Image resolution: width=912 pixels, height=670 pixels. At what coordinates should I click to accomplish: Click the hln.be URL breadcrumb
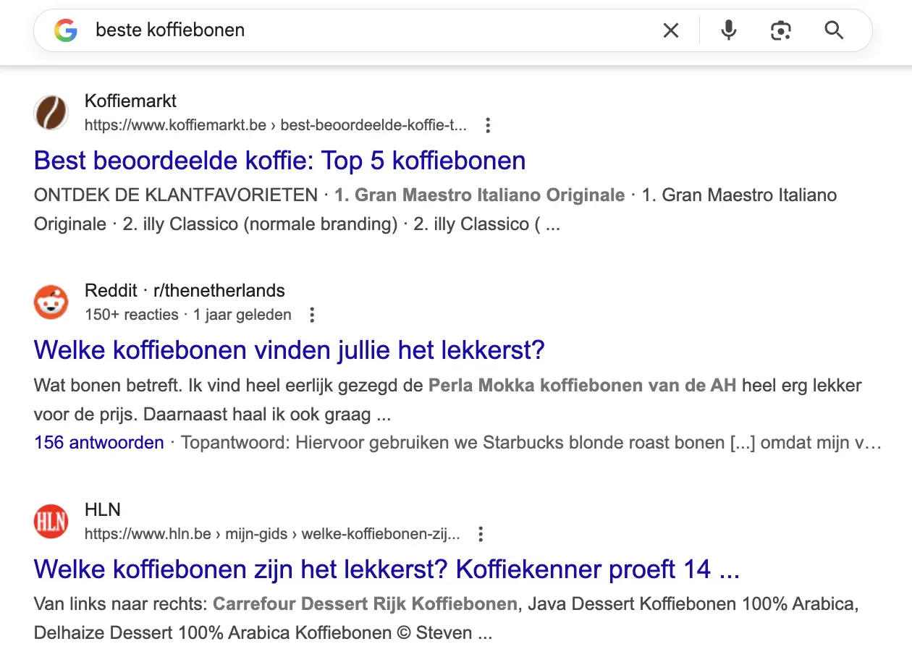(272, 534)
